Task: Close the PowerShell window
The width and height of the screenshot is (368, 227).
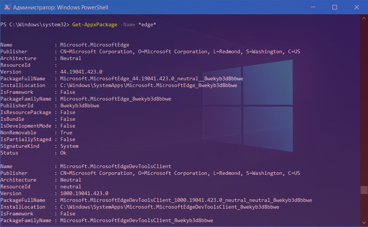Action: coord(357,7)
